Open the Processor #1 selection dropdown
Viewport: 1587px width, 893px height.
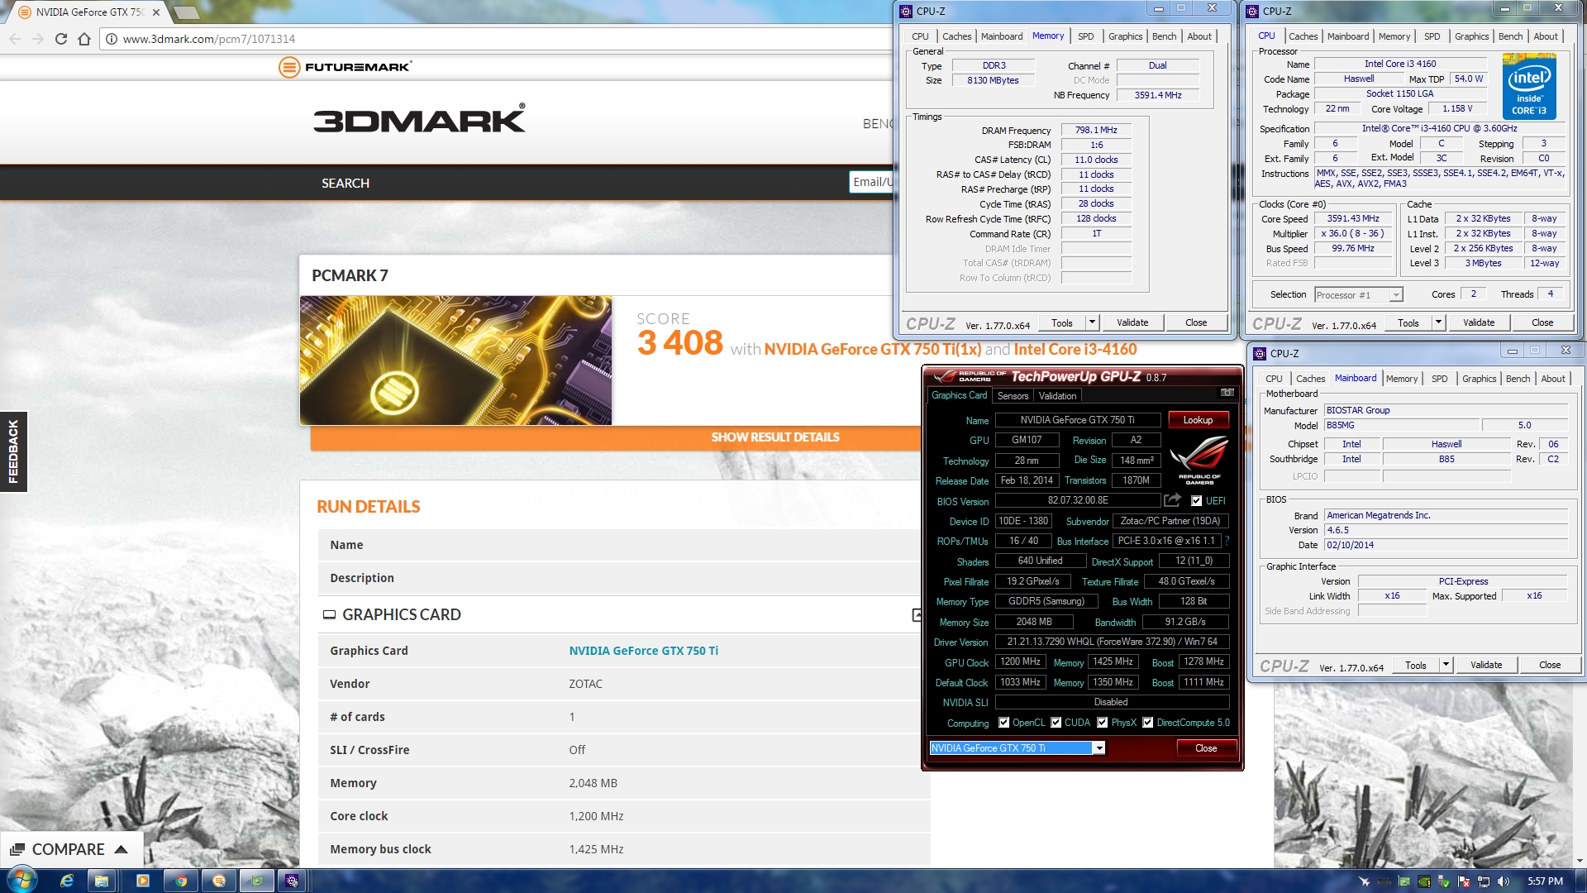[1359, 295]
